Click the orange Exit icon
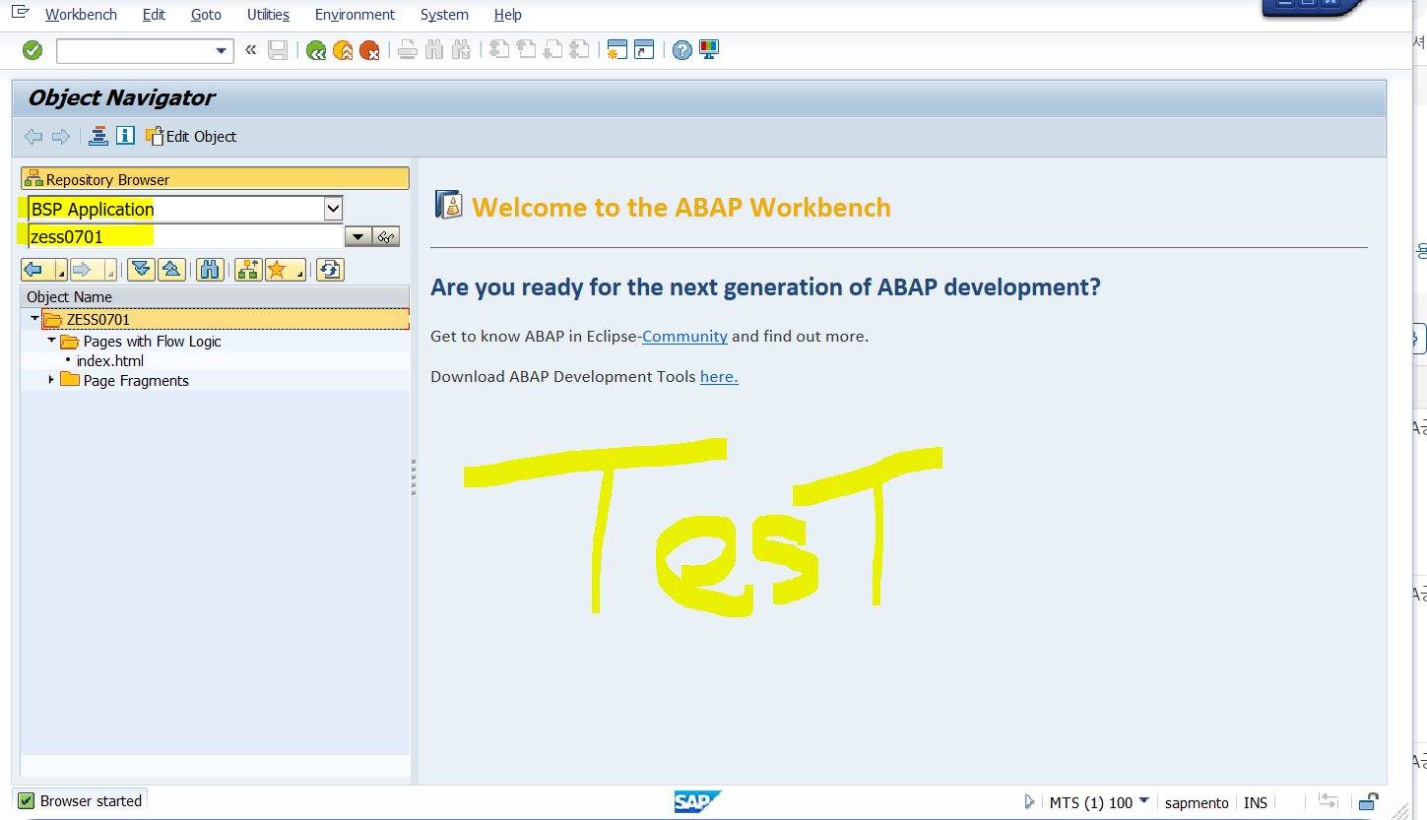Viewport: 1427px width, 820px height. click(343, 50)
